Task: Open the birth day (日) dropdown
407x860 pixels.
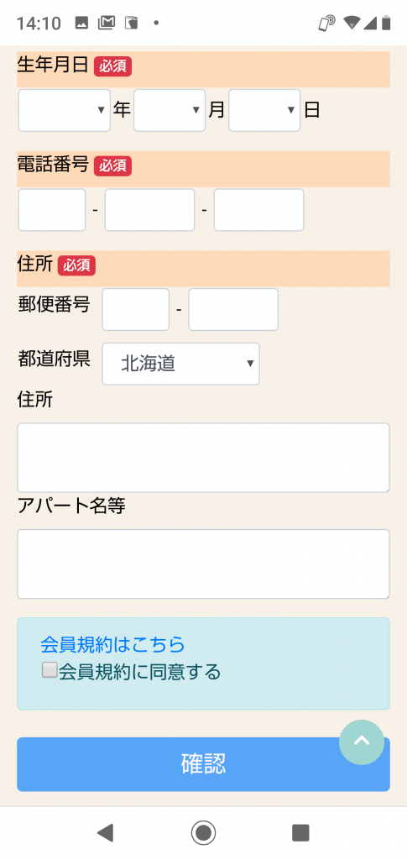Action: [264, 110]
